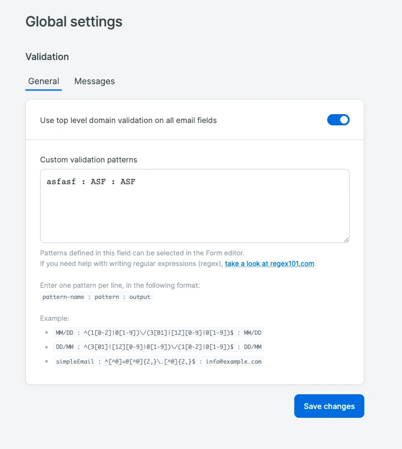Viewport: 402px width, 449px height.
Task: Select the DD/MM example pattern code
Action: [x=158, y=347]
